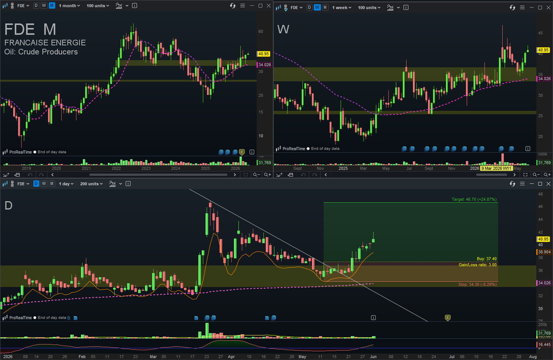Click sync arrows icon in monthly chart
This screenshot has height=360, width=553.
233,6
